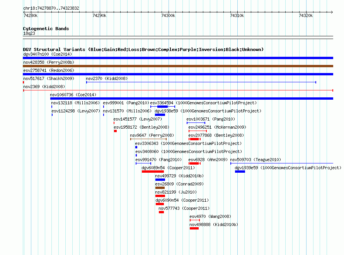Click the nsv9647 (Perry2008) label
The height and width of the screenshot is (255, 344).
[152, 135]
